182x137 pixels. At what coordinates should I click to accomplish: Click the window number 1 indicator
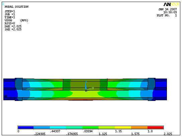(3, 4)
